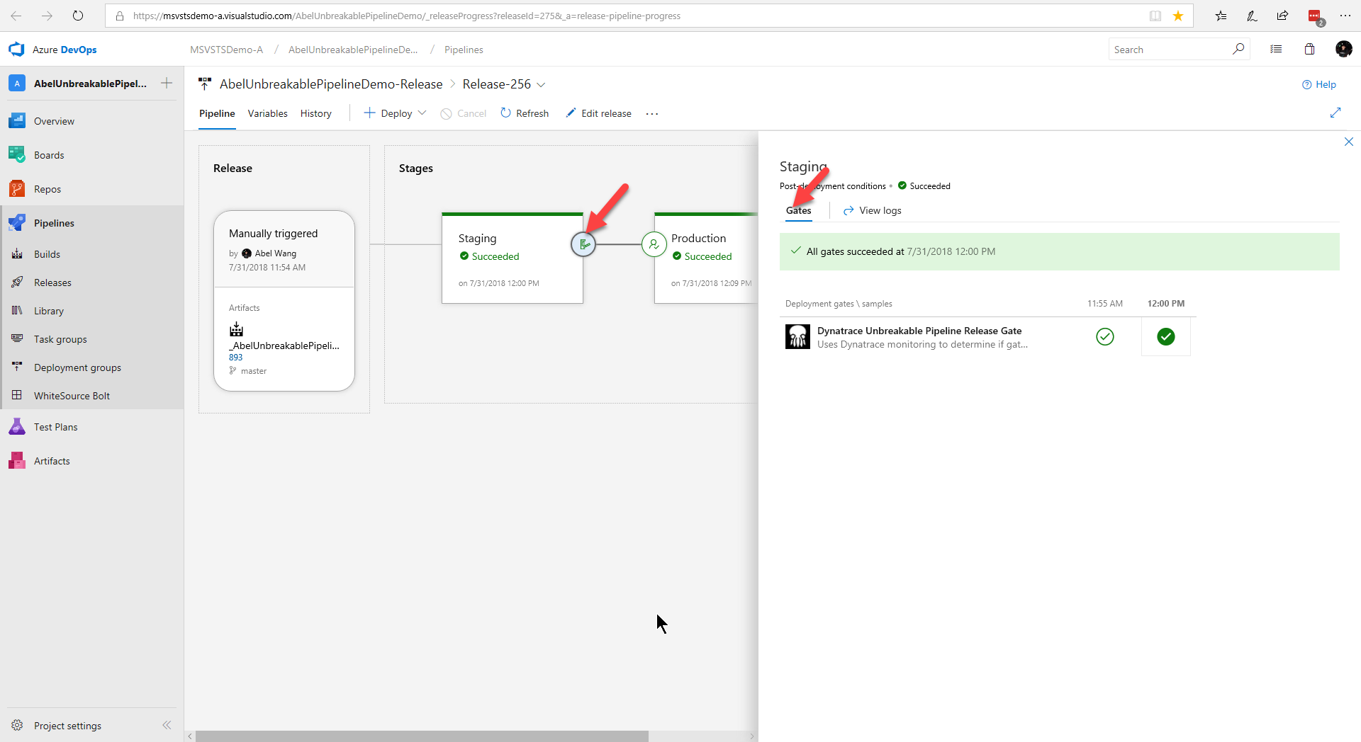
Task: Open the browser reading view icon
Action: tap(1155, 16)
